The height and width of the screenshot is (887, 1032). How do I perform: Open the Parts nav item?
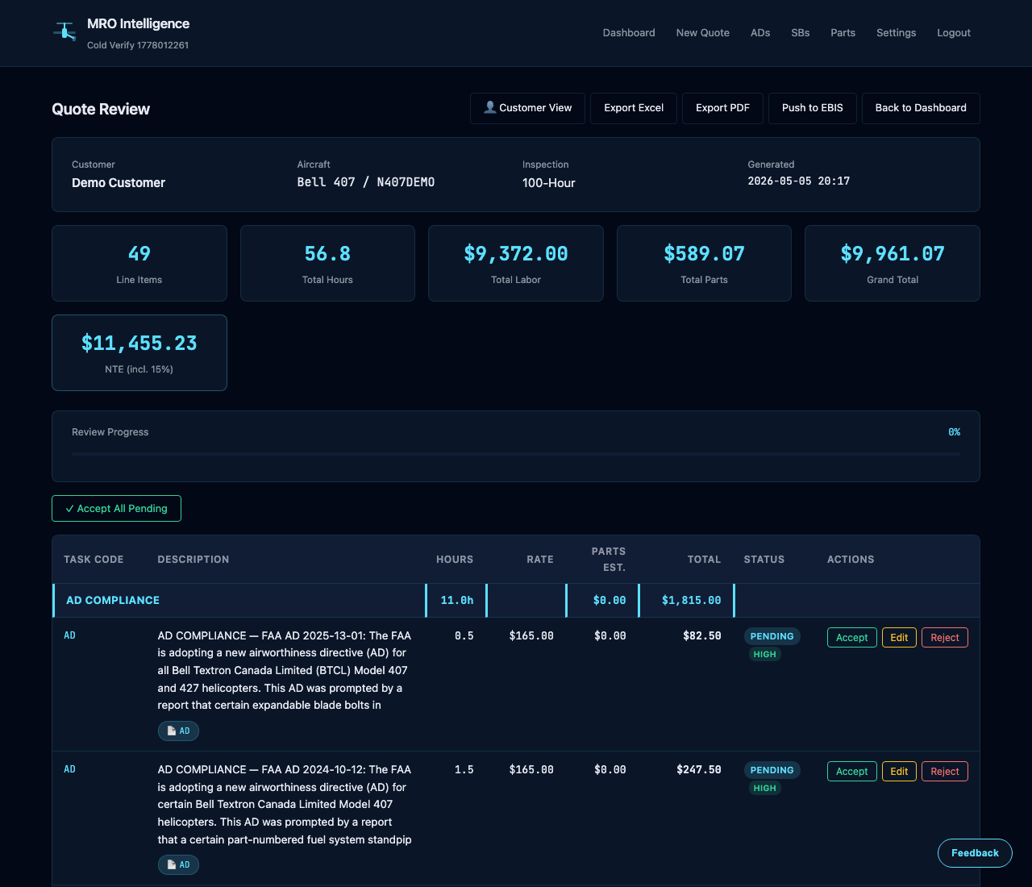pos(843,33)
